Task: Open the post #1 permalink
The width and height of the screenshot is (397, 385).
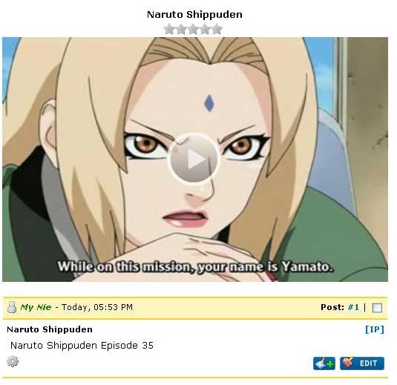Action: (353, 307)
